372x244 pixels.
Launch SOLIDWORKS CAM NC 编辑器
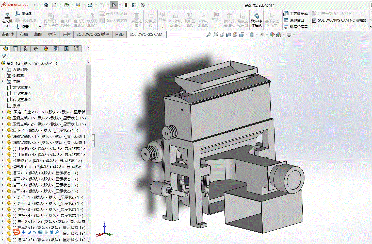tap(339, 20)
